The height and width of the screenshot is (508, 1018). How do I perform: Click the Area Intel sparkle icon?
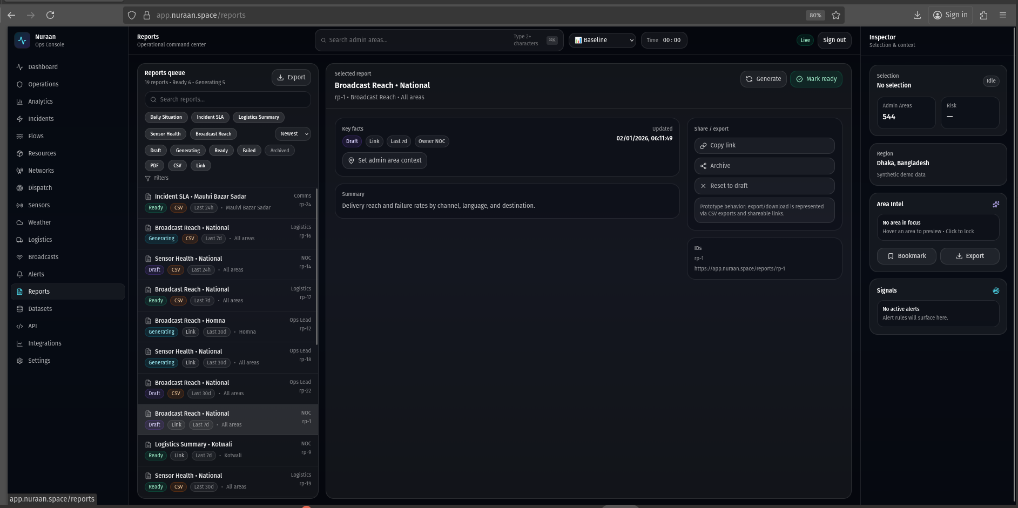pos(995,204)
